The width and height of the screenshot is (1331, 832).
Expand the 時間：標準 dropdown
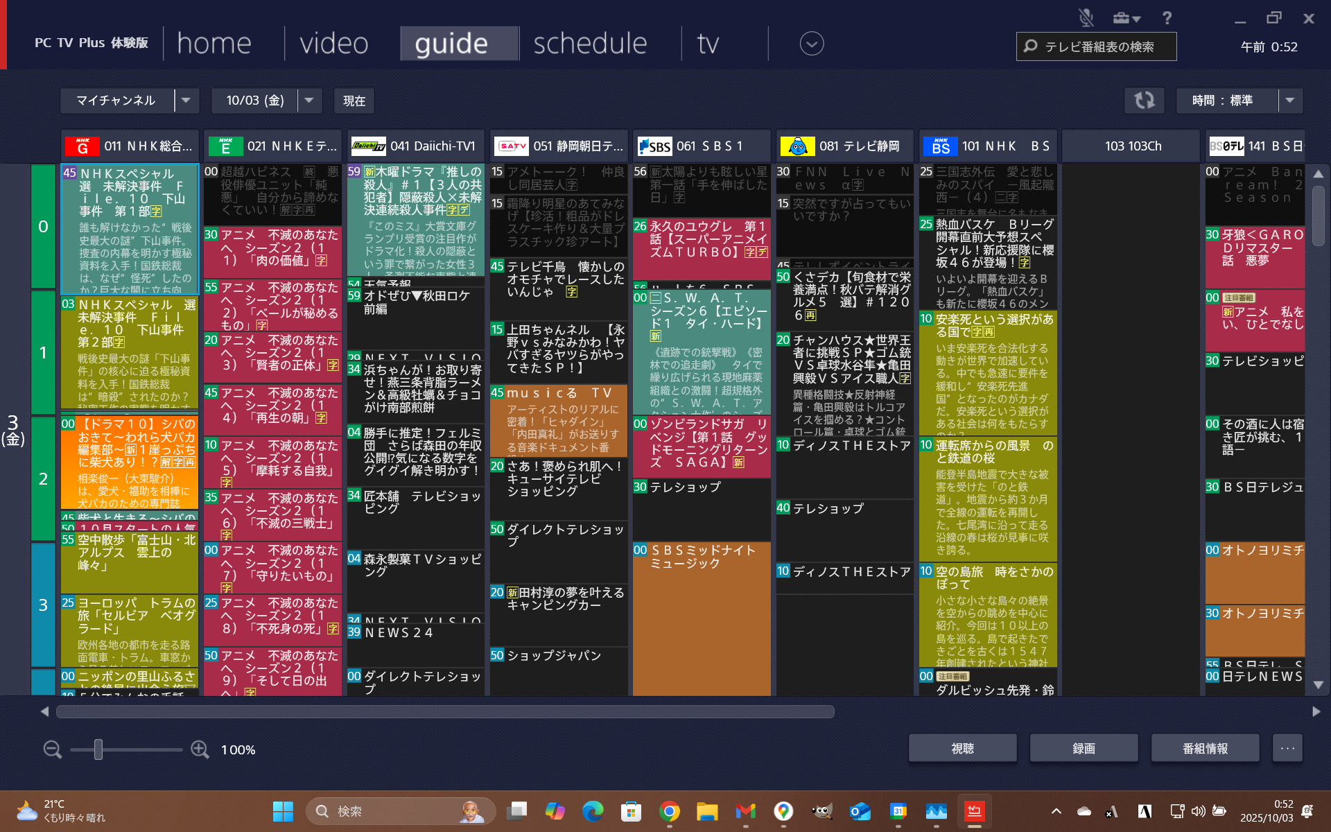[1289, 101]
